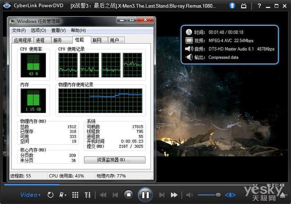The width and height of the screenshot is (291, 204).
Task: Click the memory 1.15 GB gauge
Action: point(33,101)
